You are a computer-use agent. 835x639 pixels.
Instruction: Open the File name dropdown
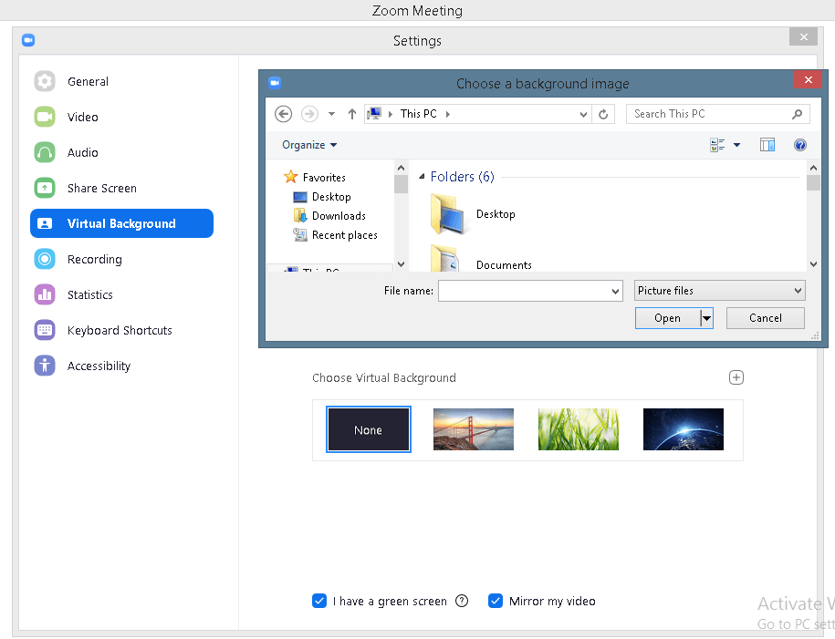[615, 291]
